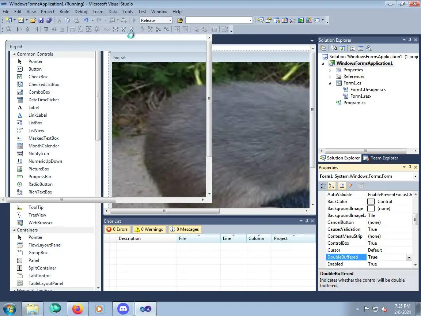Switch to the Team Explorer tab
Image resolution: width=421 pixels, height=316 pixels.
pos(381,158)
